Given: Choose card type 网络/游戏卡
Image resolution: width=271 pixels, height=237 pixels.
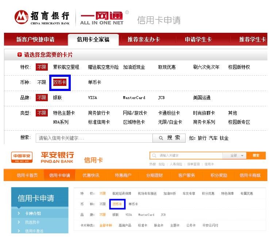Looking at the screenshot, I should click(135, 113).
